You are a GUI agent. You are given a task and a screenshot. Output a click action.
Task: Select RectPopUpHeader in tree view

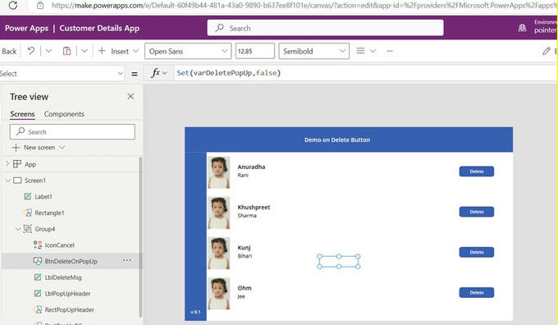pos(70,310)
